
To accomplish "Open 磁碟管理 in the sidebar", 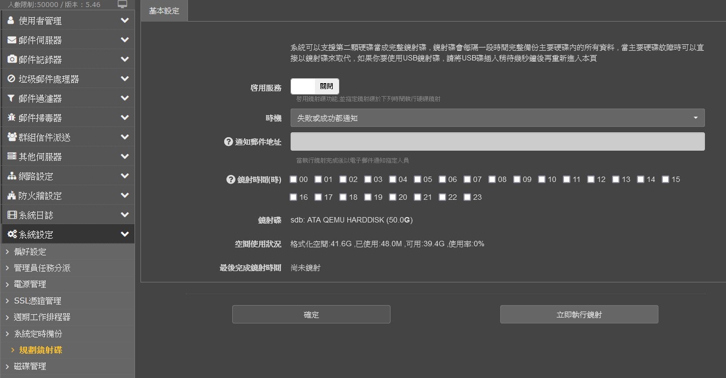I will (x=30, y=366).
